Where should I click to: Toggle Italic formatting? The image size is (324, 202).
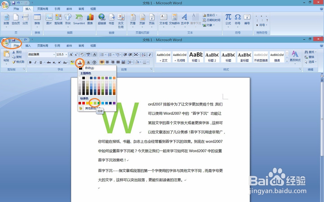click(x=35, y=62)
